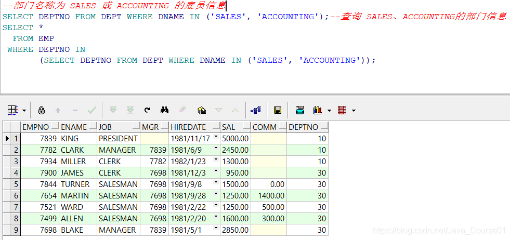Select the 5000.00 salary cell
This screenshot has height=240, width=510.
[236, 139]
